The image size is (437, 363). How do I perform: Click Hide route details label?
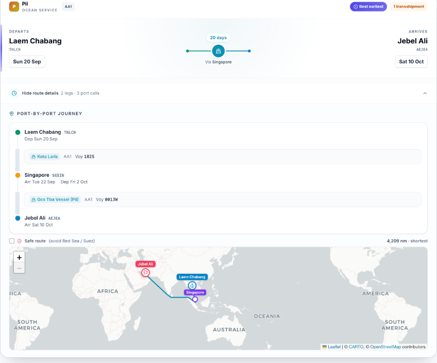pos(40,93)
